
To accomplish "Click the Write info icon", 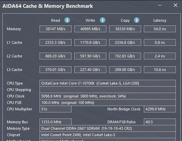I will point(102,20).
